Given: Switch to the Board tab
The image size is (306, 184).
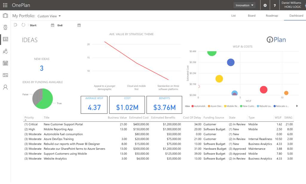Looking at the screenshot, I should pos(252,16).
